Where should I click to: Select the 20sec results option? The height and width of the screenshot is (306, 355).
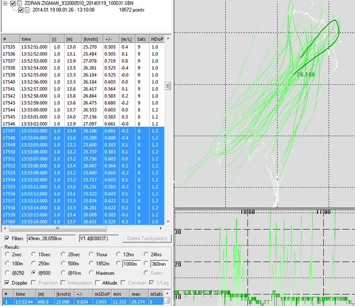pos(63,254)
